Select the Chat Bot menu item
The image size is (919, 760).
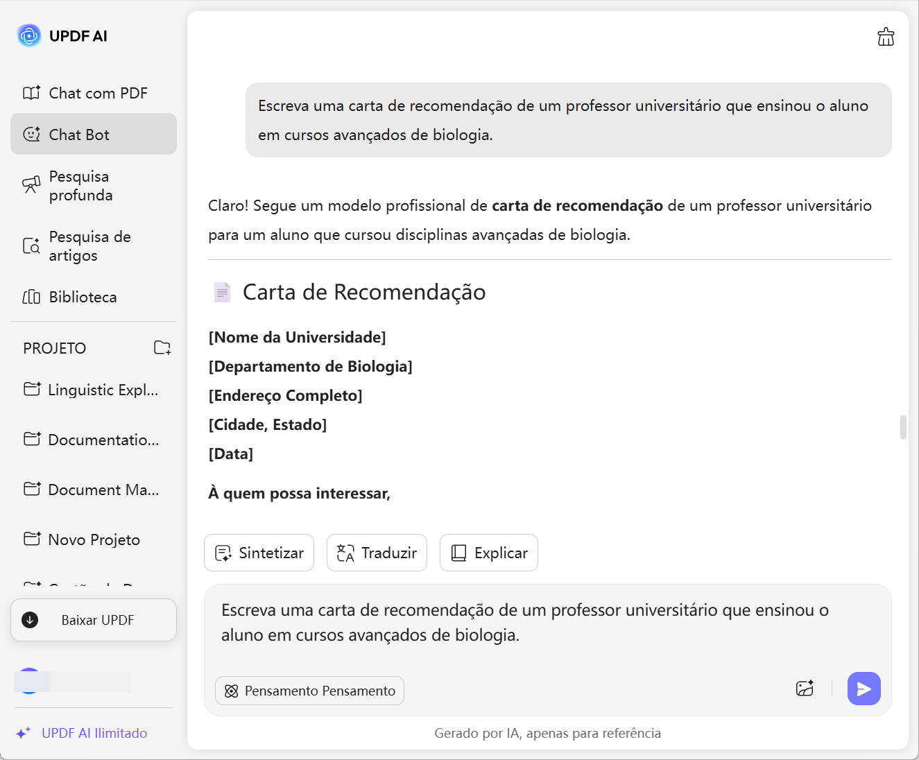pyautogui.click(x=94, y=135)
